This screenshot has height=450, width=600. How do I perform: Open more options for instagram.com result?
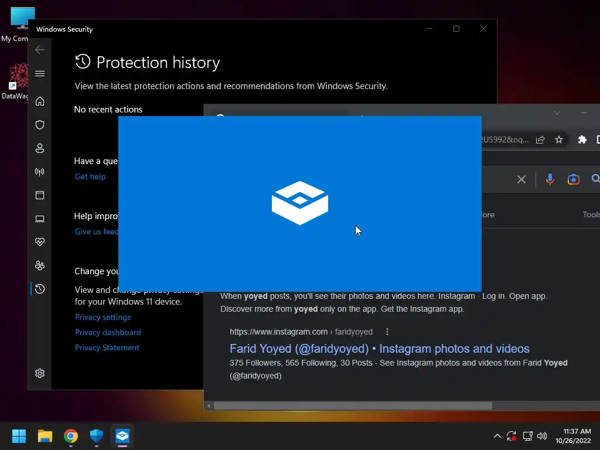tap(387, 332)
